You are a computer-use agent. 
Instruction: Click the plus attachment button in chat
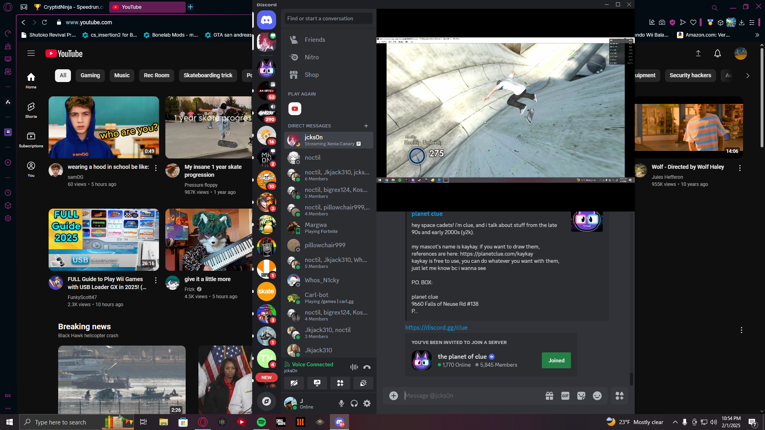click(x=394, y=396)
